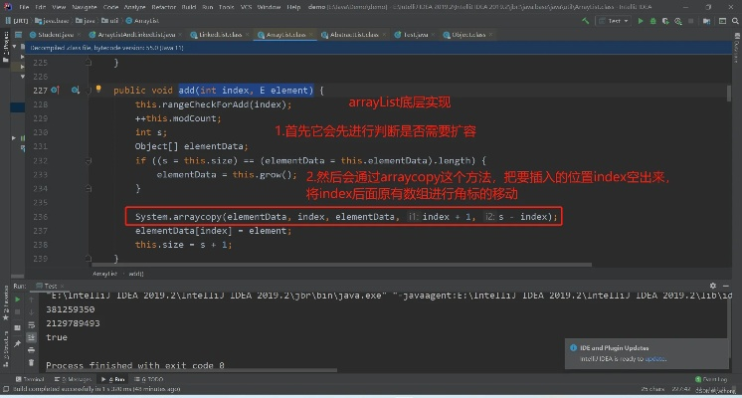
Task: Run with coverage icon in toolbar
Action: pos(665,21)
